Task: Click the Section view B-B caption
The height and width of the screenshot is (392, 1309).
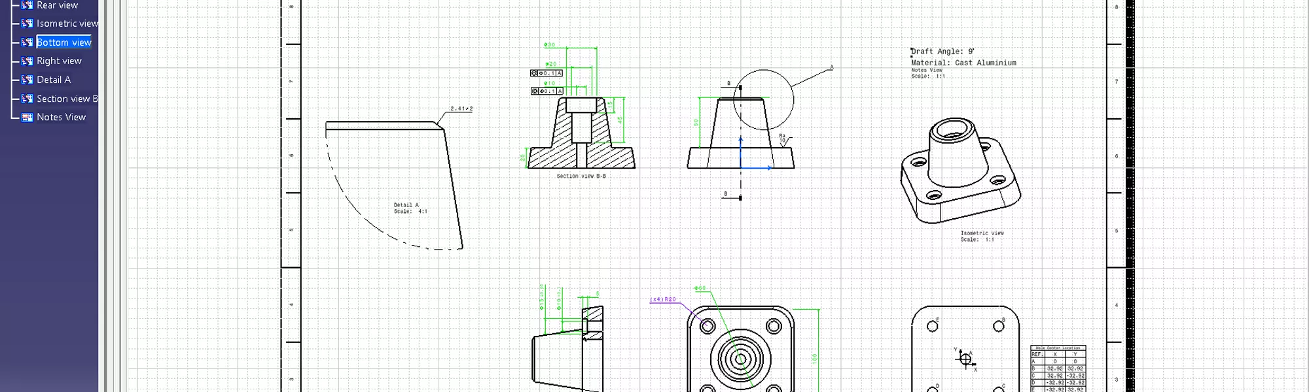Action: tap(581, 176)
